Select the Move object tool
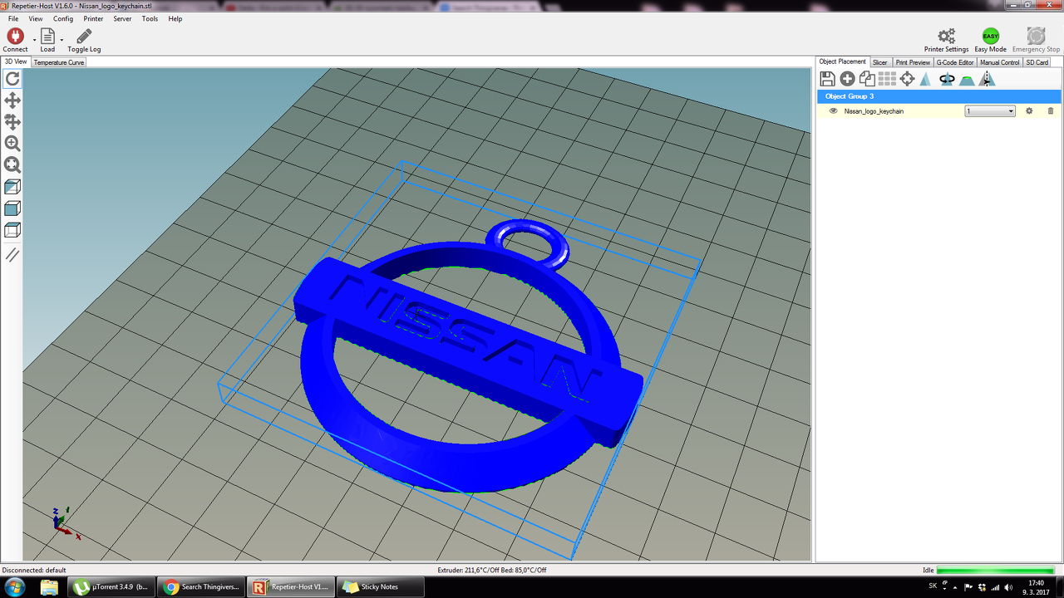The image size is (1064, 598). coord(12,122)
